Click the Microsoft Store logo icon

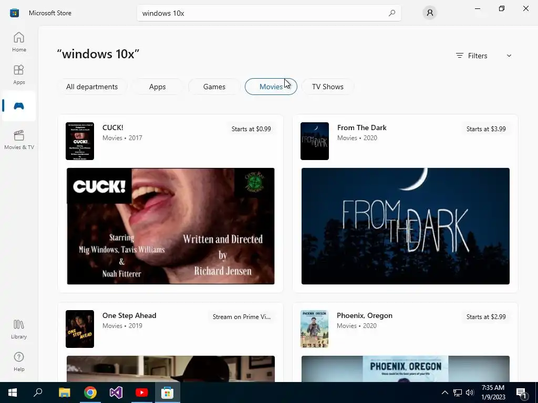14,13
